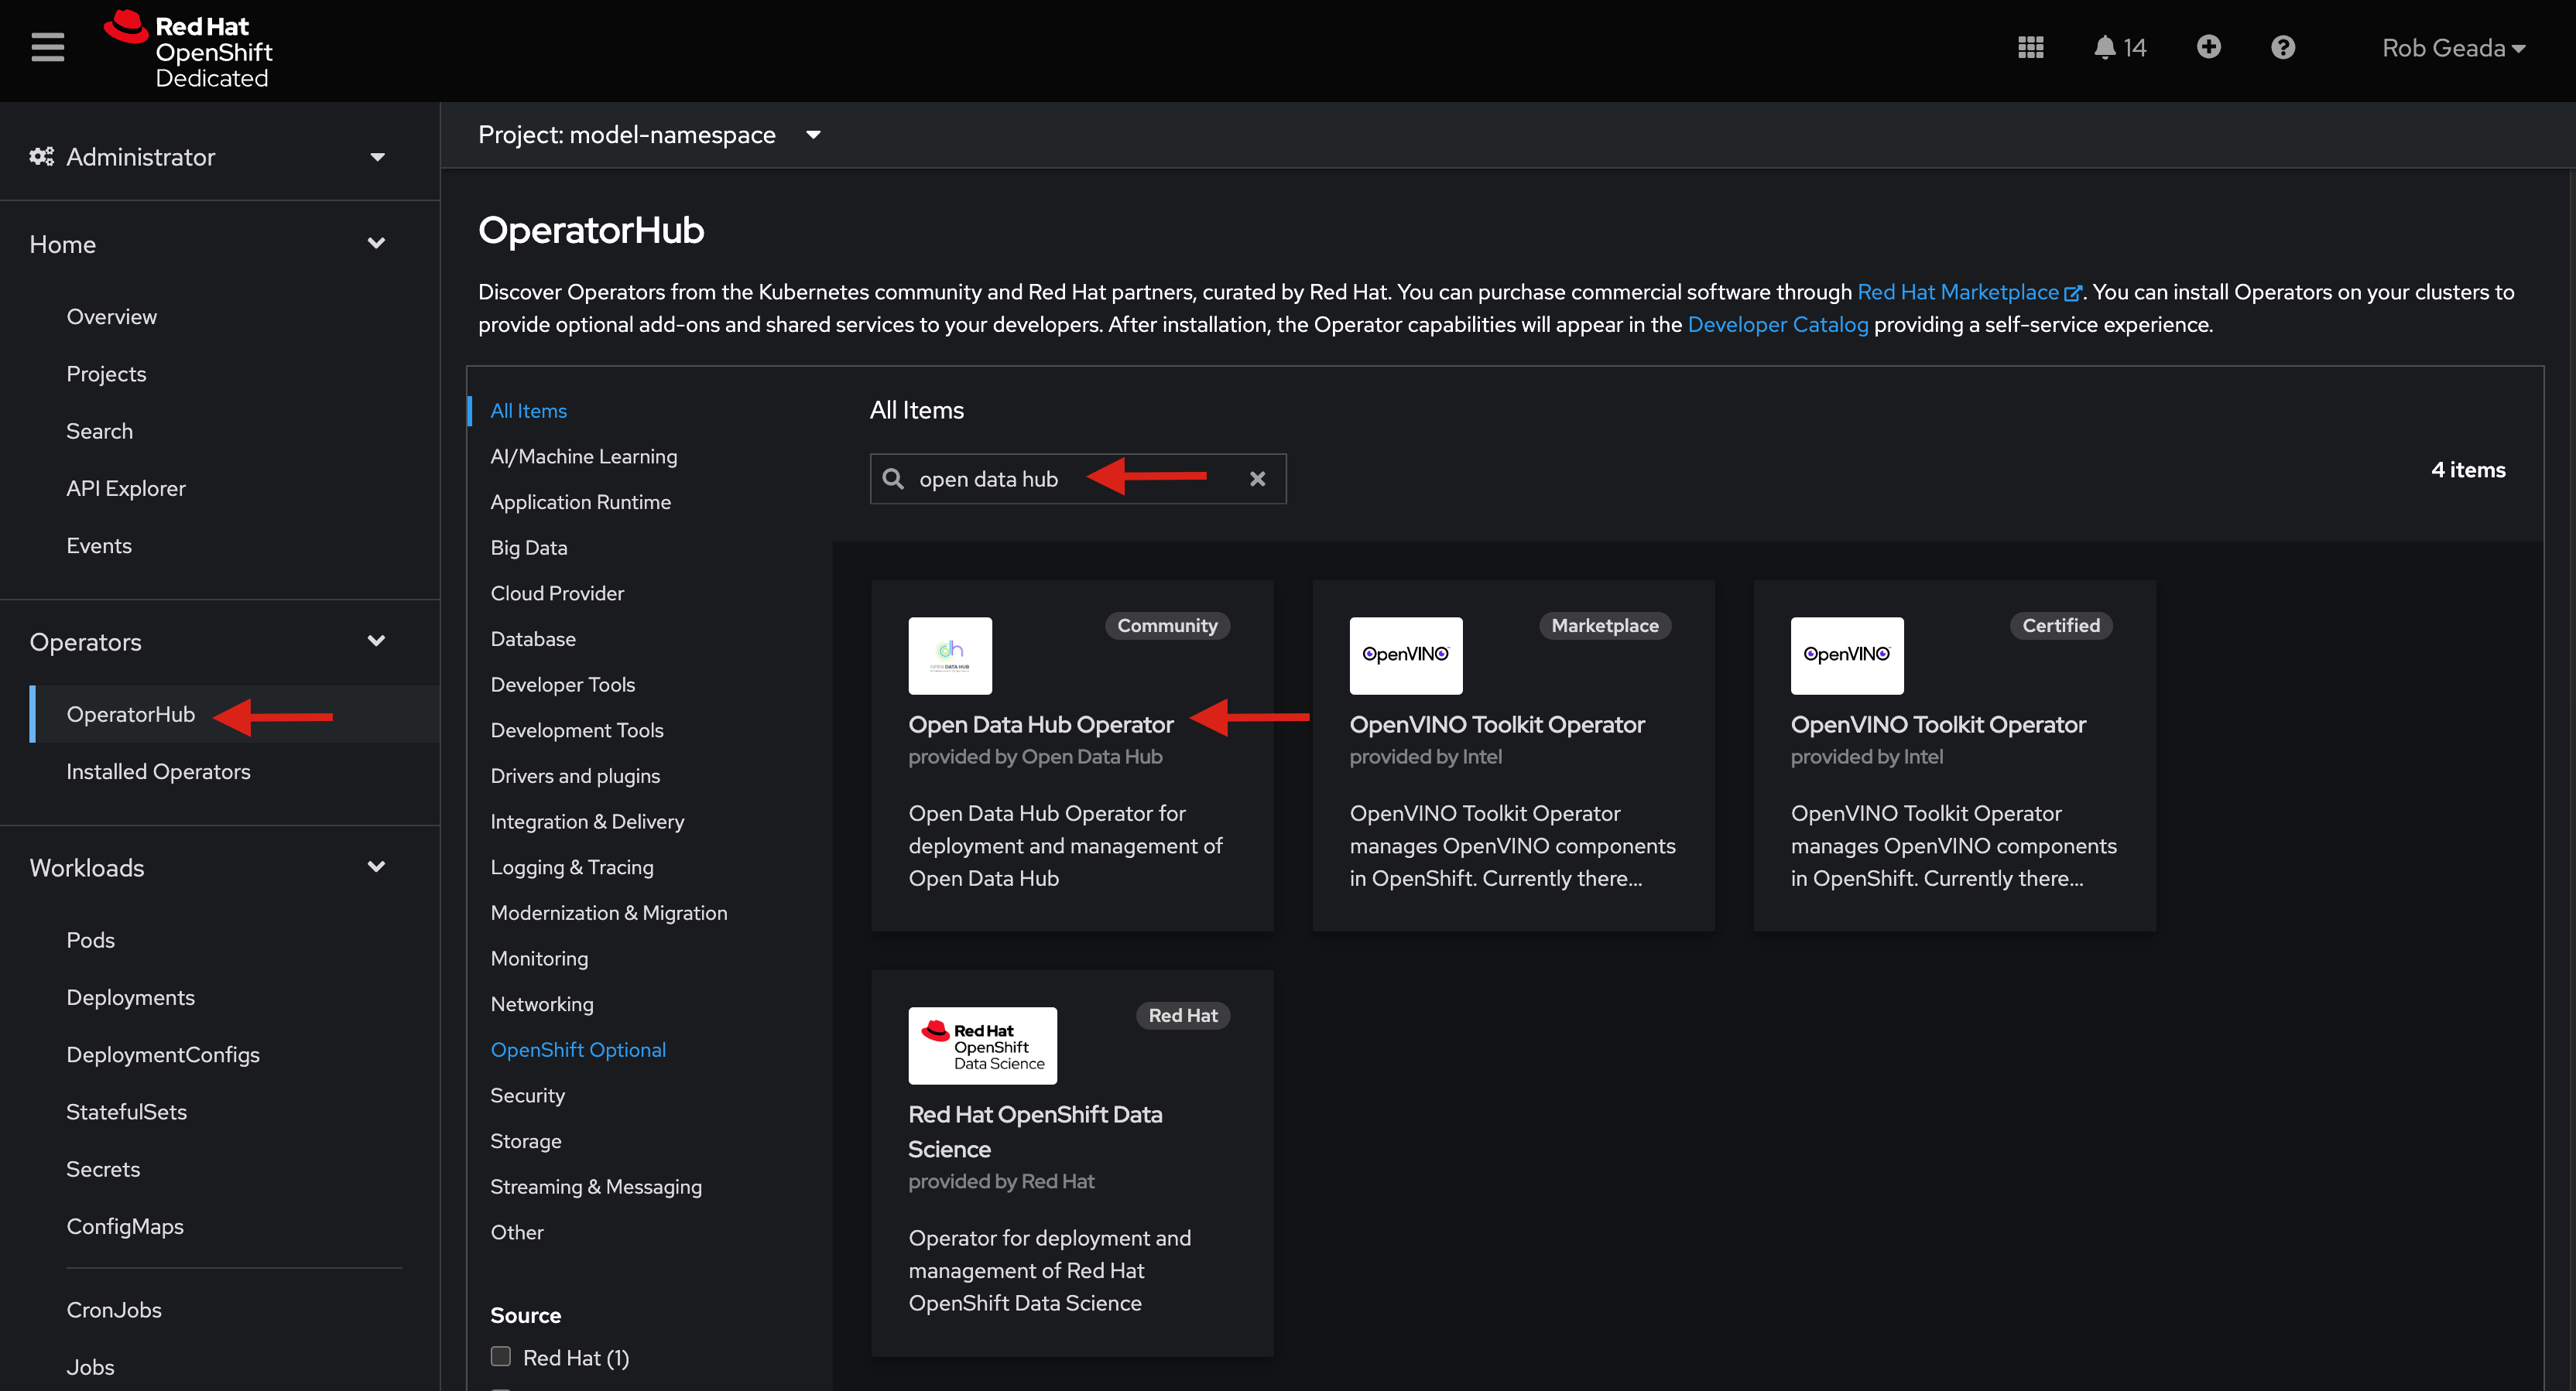Filter by Streaming & Messaging category
The height and width of the screenshot is (1391, 2576).
point(596,1186)
